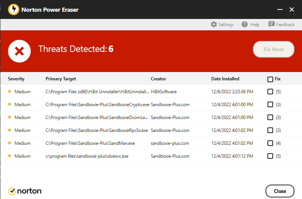Enable Fix checkbox for sbiesvc.exe
The height and width of the screenshot is (199, 302).
(x=270, y=156)
